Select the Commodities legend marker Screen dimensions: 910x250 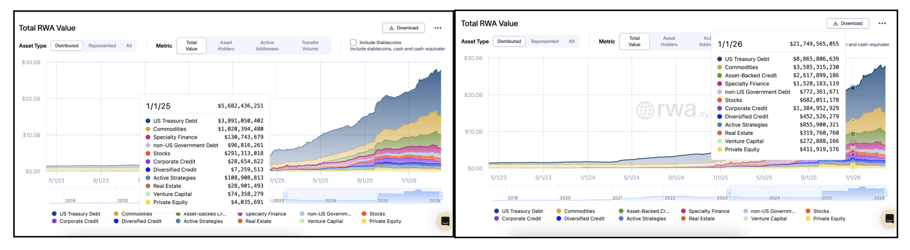115,213
